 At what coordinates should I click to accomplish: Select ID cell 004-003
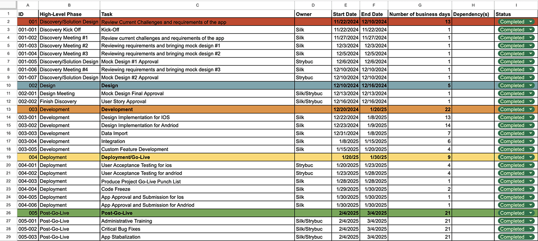28,181
